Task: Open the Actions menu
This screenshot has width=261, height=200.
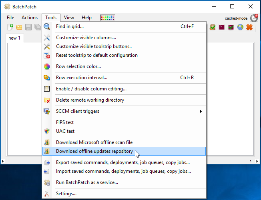Action: tap(30, 18)
